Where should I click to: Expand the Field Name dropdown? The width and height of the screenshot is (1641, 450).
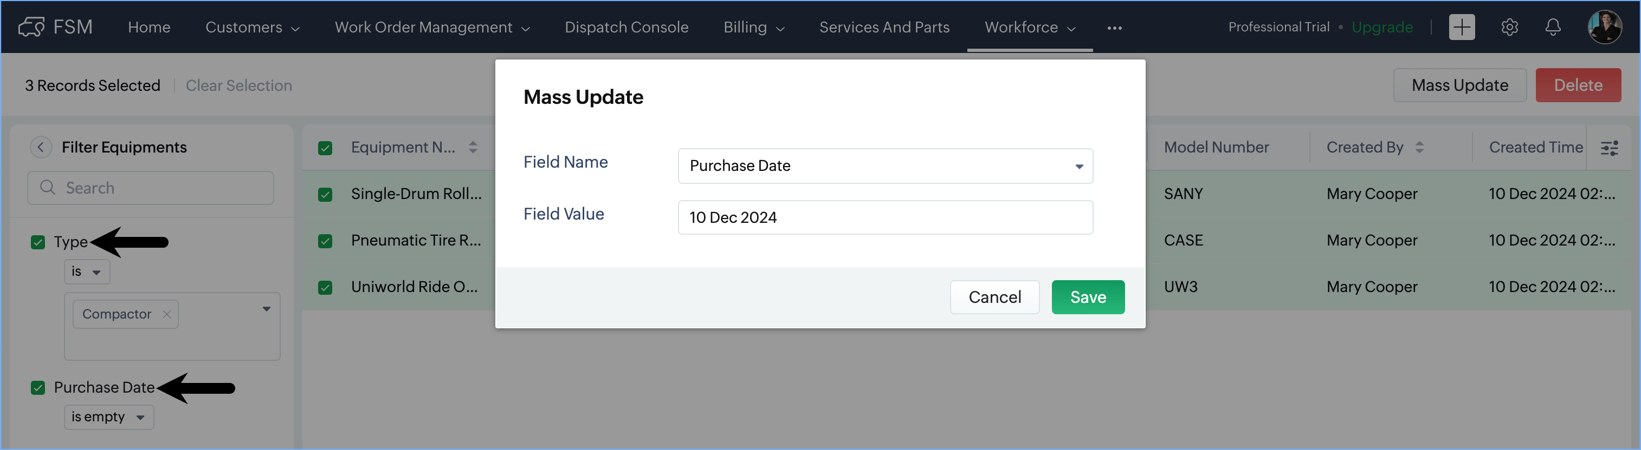click(x=885, y=166)
